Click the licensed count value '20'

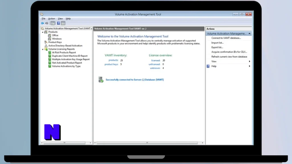[164, 60]
